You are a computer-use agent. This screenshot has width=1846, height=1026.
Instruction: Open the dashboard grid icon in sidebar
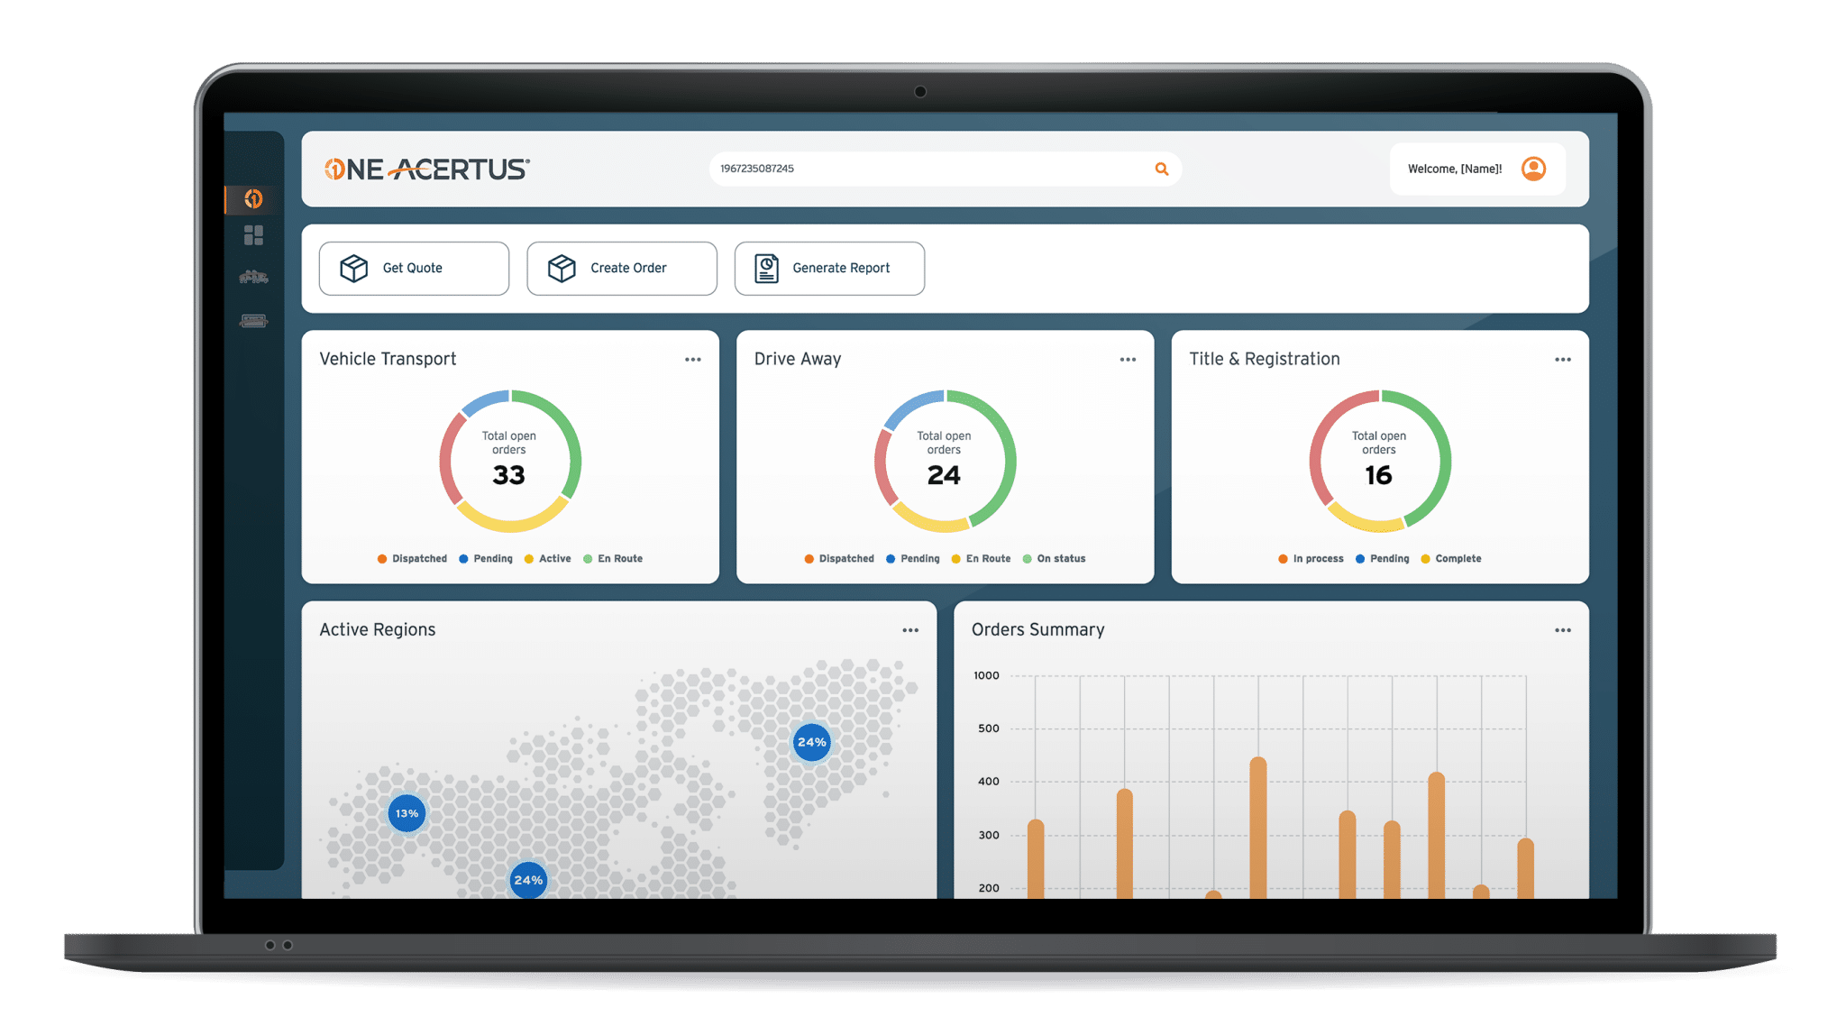[253, 236]
